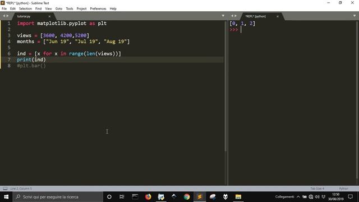This screenshot has height=202, width=359.
Task: Open the Find menu
Action: (x=39, y=9)
